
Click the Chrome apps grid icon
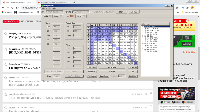[x=3, y=12]
